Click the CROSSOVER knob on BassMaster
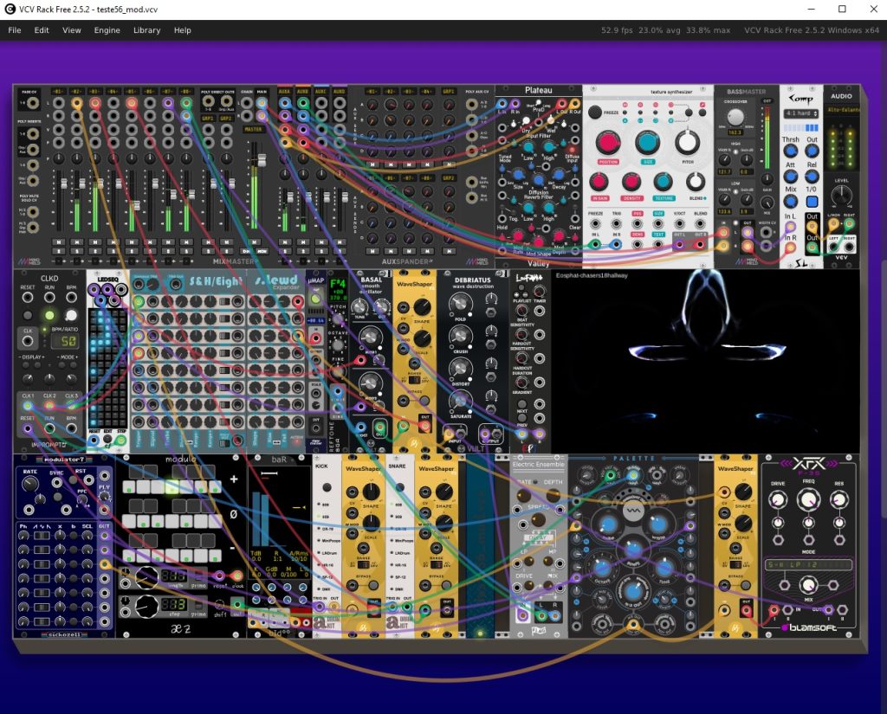Image resolution: width=887 pixels, height=714 pixels. tap(735, 117)
